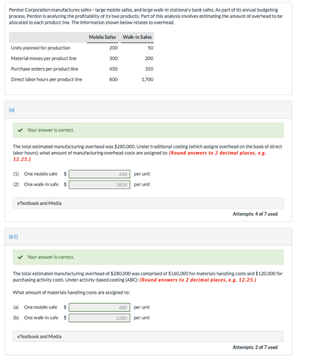Expand eTextbook and Media under part (b1)
The width and height of the screenshot is (315, 360).
click(148, 336)
